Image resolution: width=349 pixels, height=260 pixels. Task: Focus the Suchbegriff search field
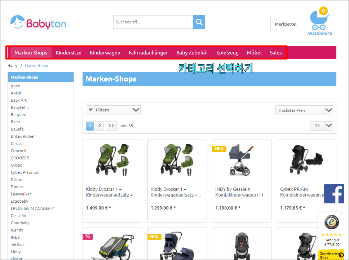click(153, 22)
